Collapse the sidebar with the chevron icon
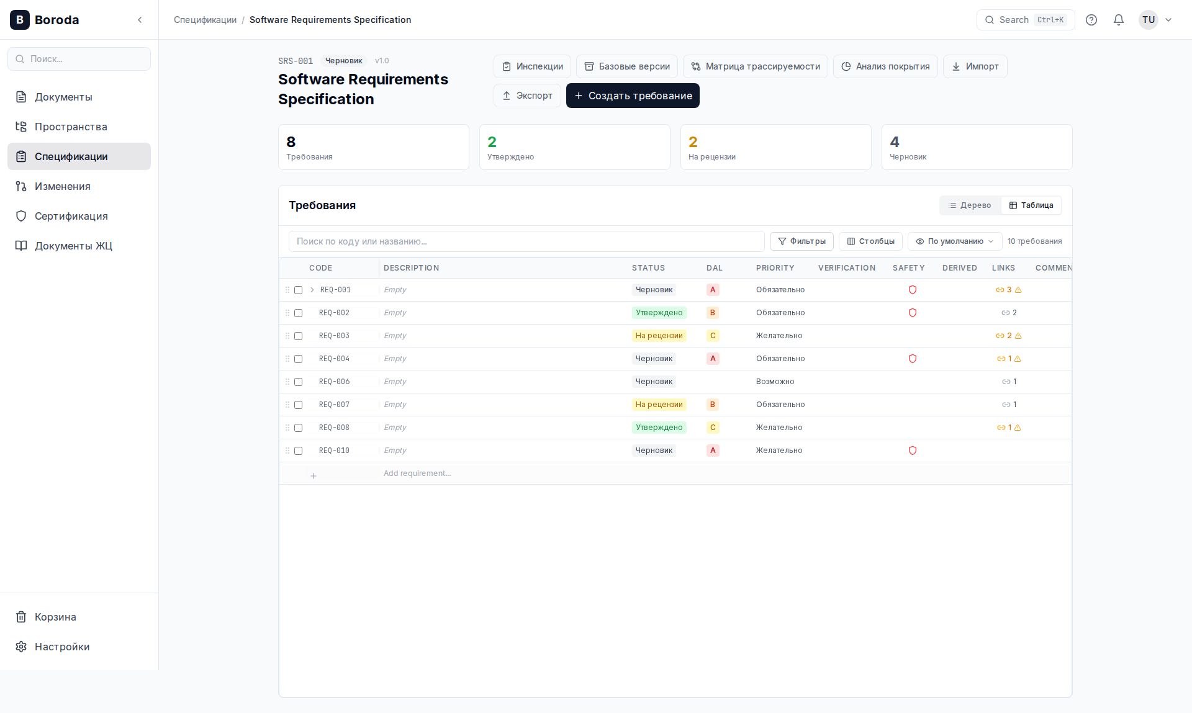1192x713 pixels. tap(140, 20)
